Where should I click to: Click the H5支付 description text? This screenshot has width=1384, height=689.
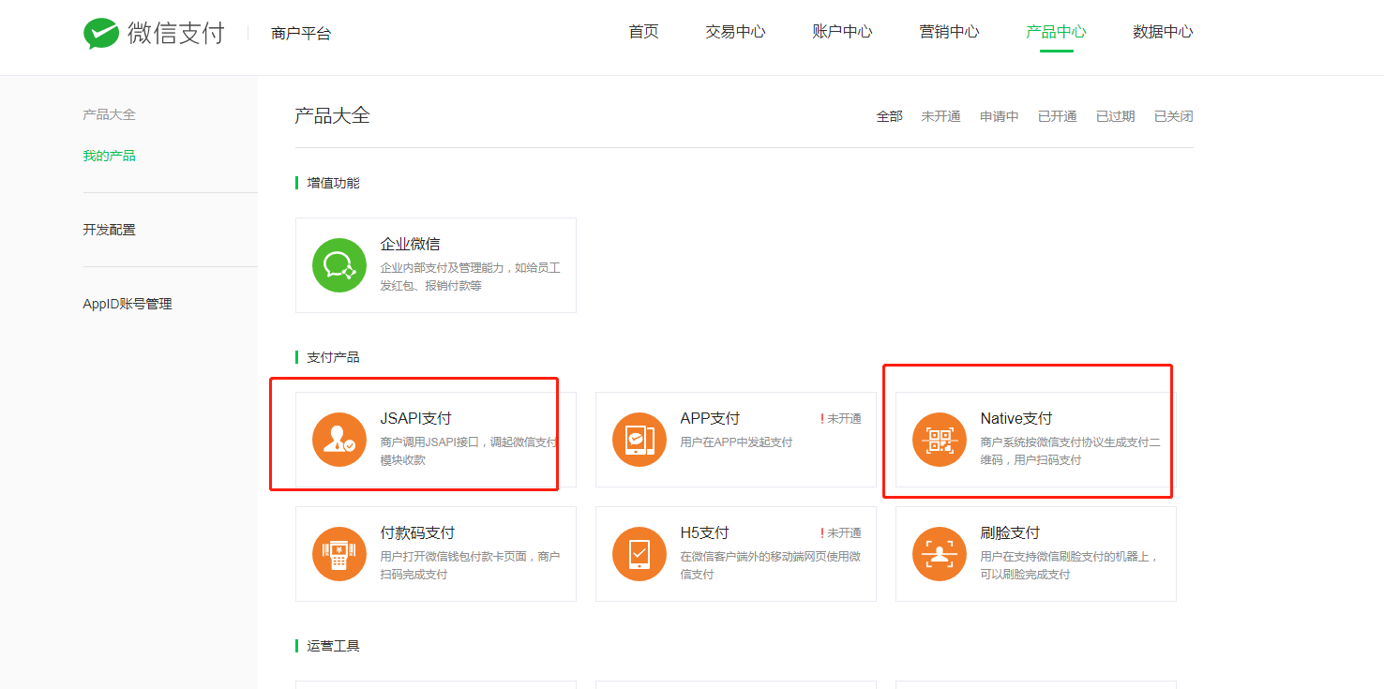tap(770, 565)
